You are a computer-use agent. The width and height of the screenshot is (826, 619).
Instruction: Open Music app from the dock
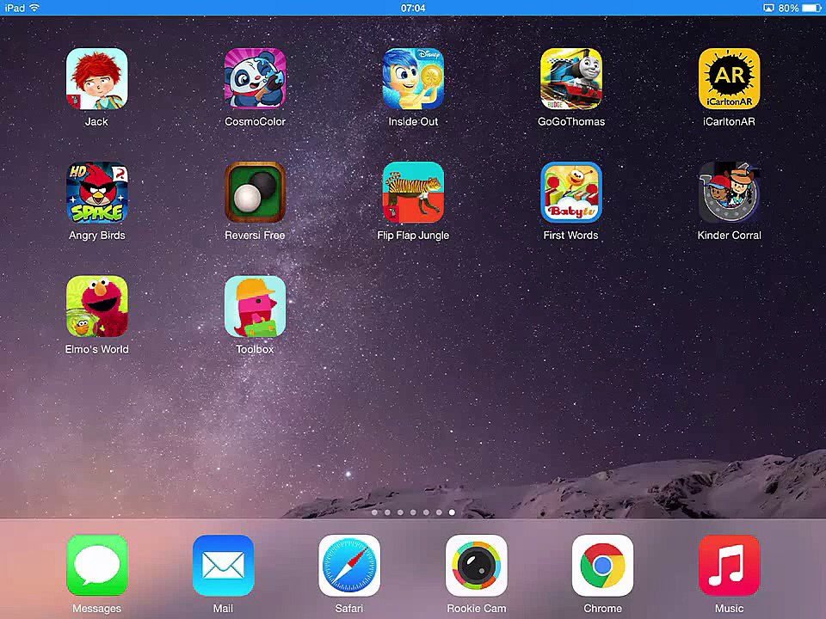click(x=729, y=566)
